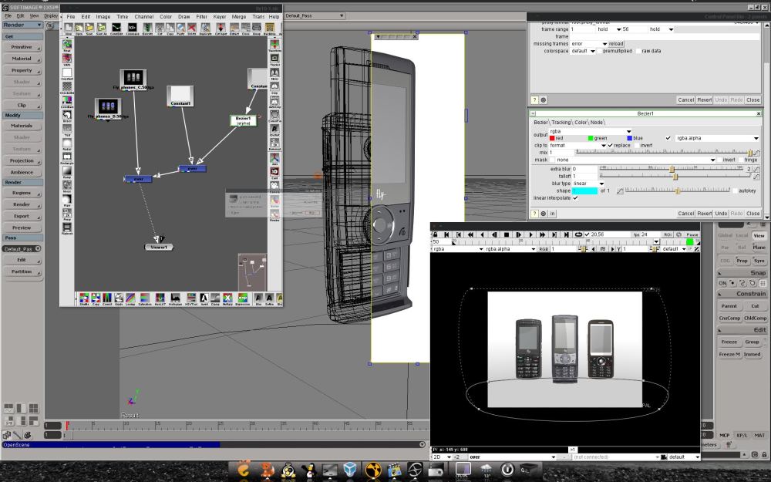Toggle the invert checkbox next to replace

coord(637,146)
